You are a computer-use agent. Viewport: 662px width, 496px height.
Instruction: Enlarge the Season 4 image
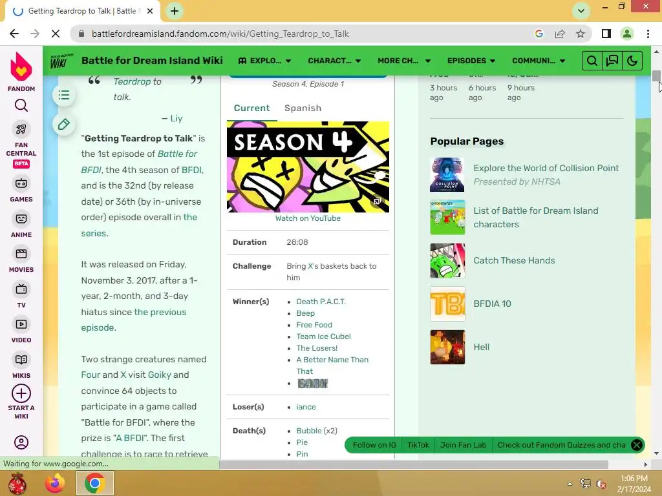click(x=378, y=201)
